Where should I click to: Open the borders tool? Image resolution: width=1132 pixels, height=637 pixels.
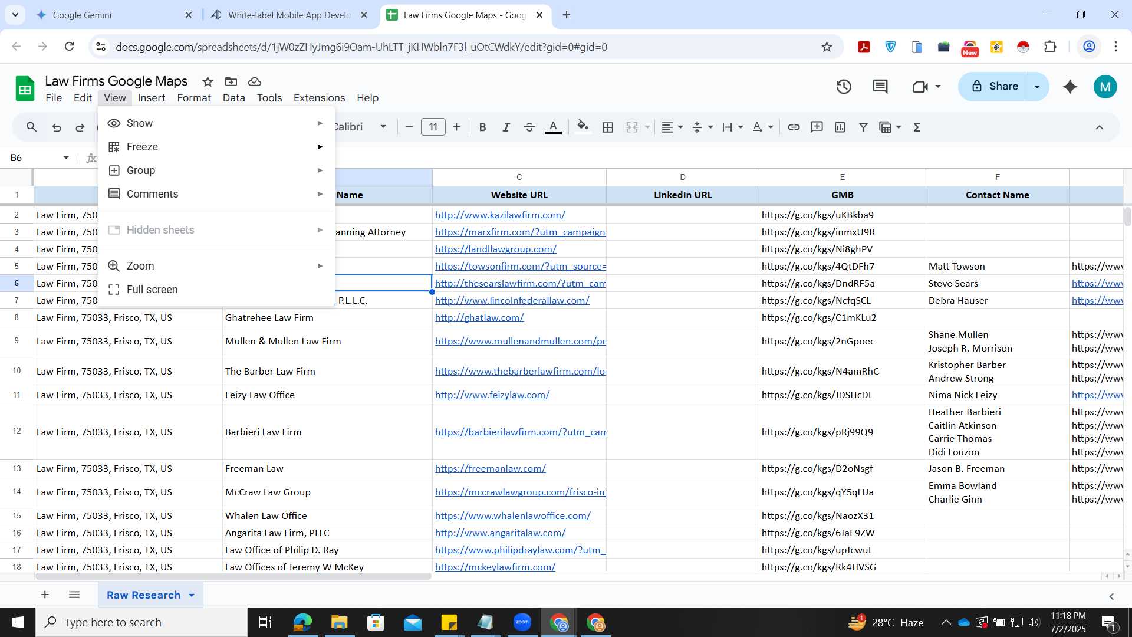pos(608,127)
